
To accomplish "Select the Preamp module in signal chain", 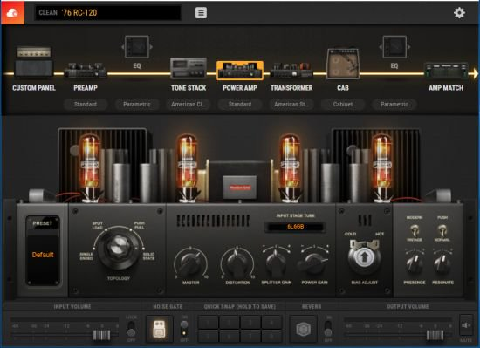I will coord(86,71).
